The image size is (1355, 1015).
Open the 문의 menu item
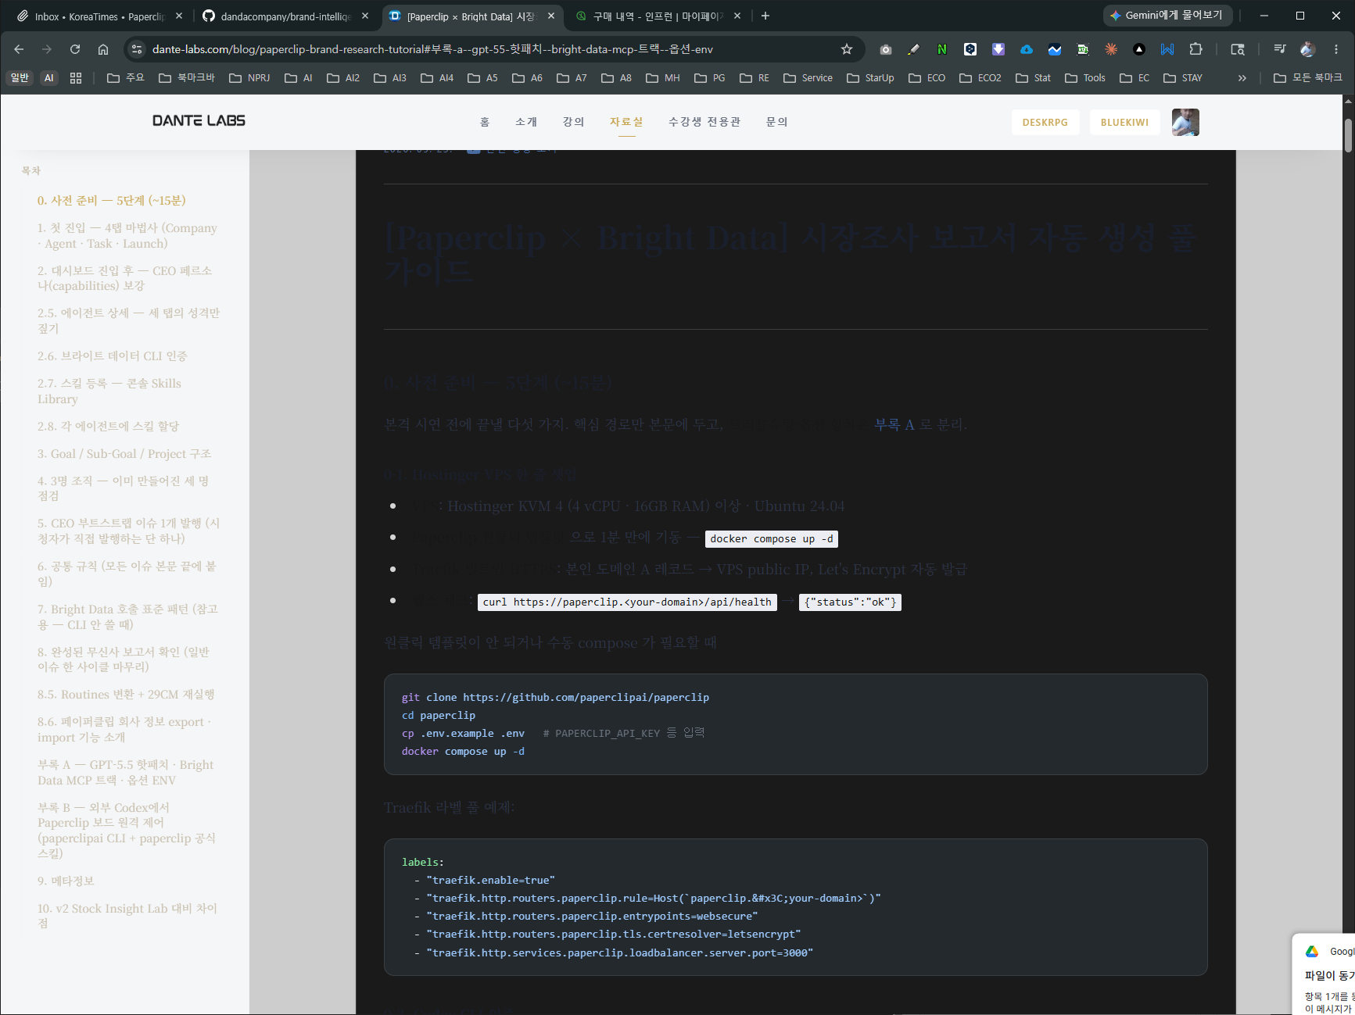coord(776,122)
